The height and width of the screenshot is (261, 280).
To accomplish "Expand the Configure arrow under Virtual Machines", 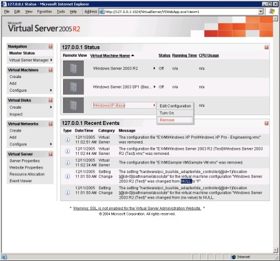I will (x=51, y=90).
